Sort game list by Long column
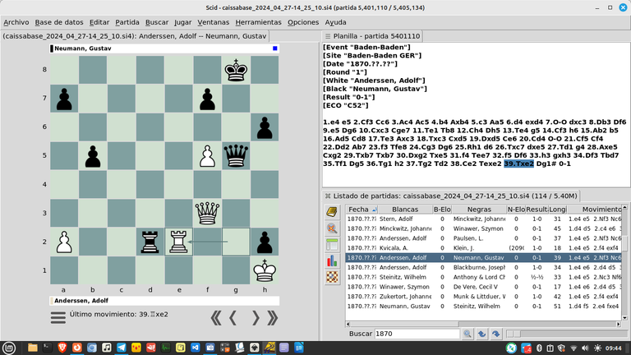The image size is (631, 355). (557, 210)
